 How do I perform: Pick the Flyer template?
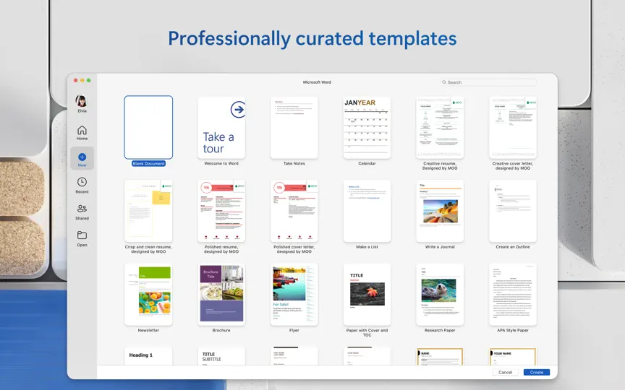click(294, 295)
